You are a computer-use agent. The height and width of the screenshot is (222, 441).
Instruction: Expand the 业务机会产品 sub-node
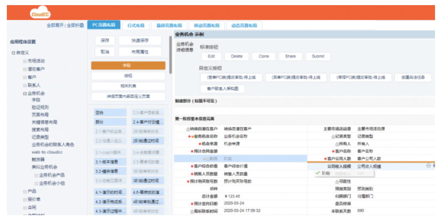36,175
